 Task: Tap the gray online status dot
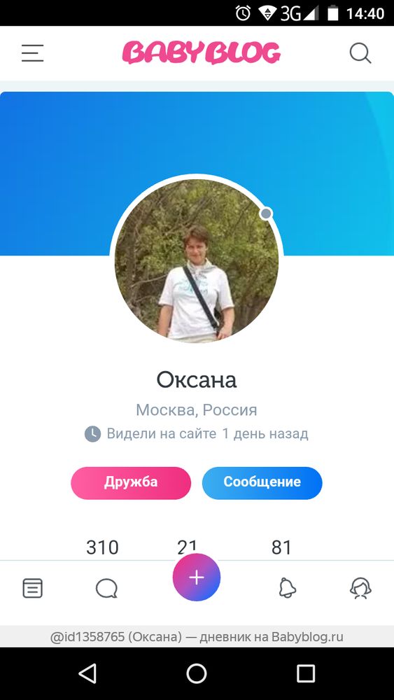tap(266, 213)
